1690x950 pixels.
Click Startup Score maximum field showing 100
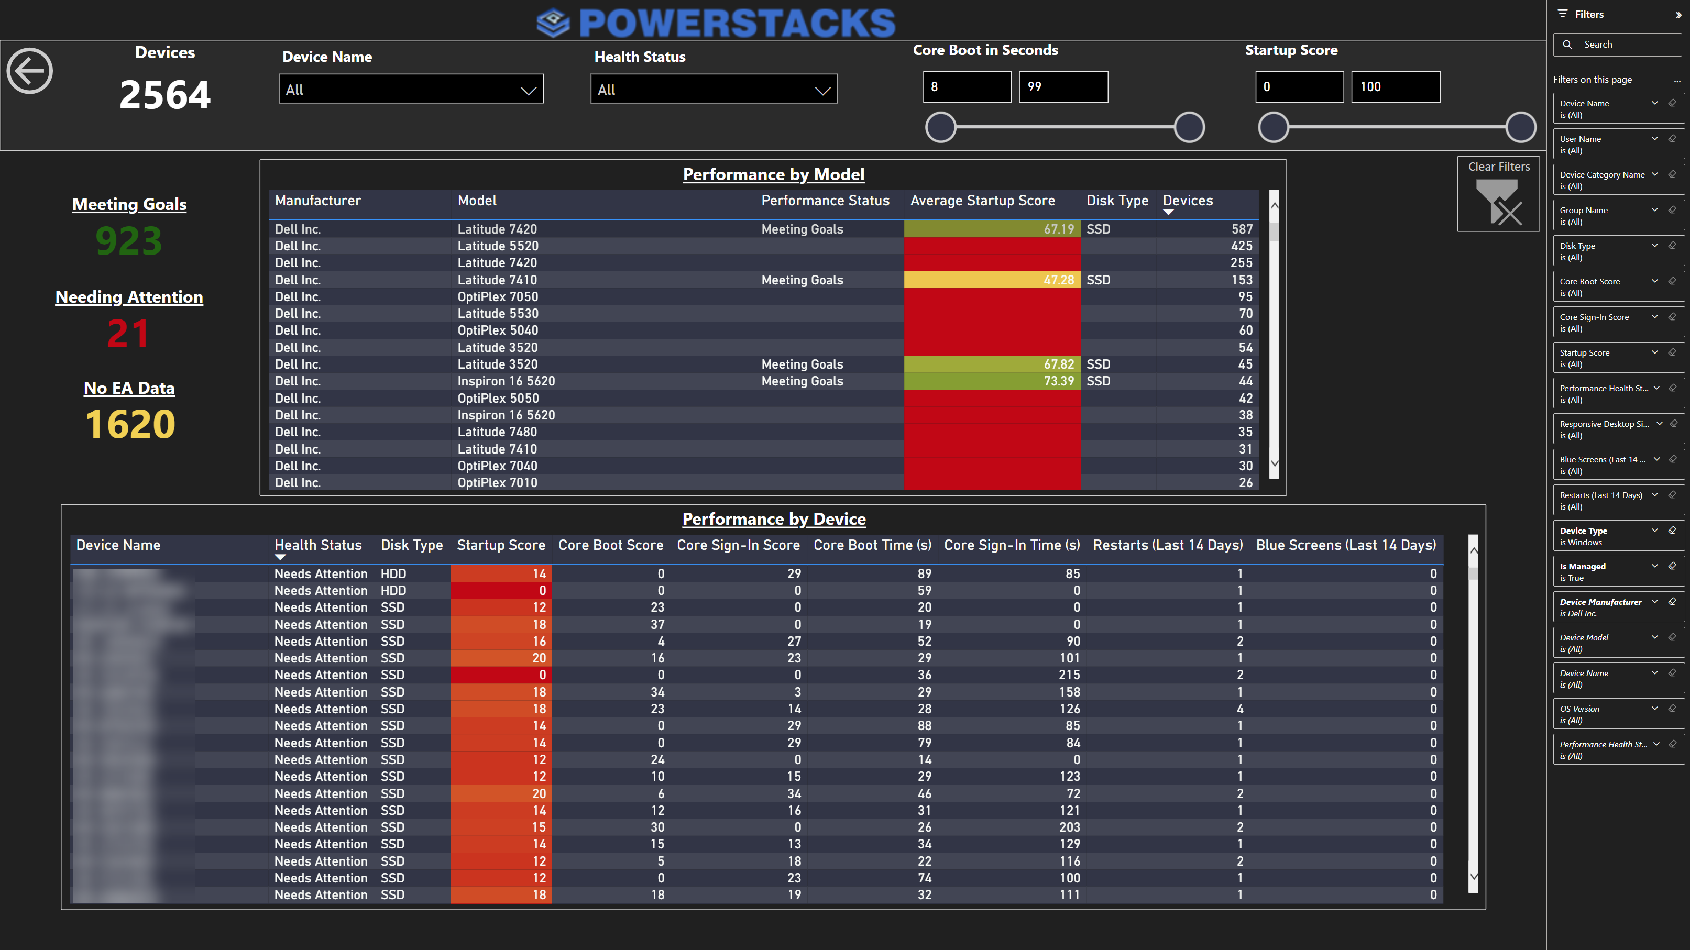coord(1396,86)
